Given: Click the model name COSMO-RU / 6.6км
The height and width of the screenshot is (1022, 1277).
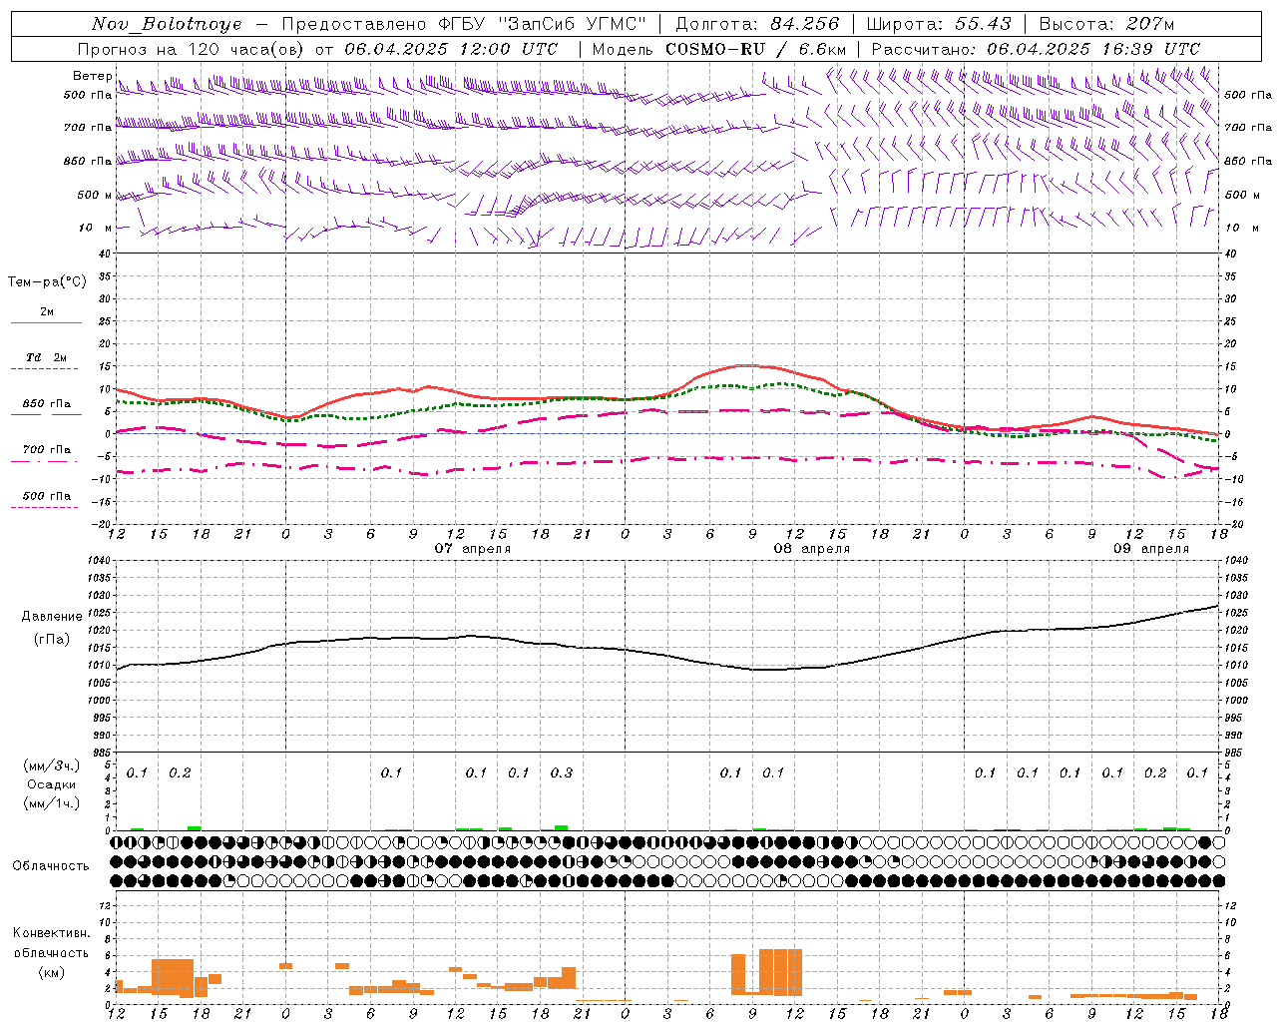Looking at the screenshot, I should [756, 48].
